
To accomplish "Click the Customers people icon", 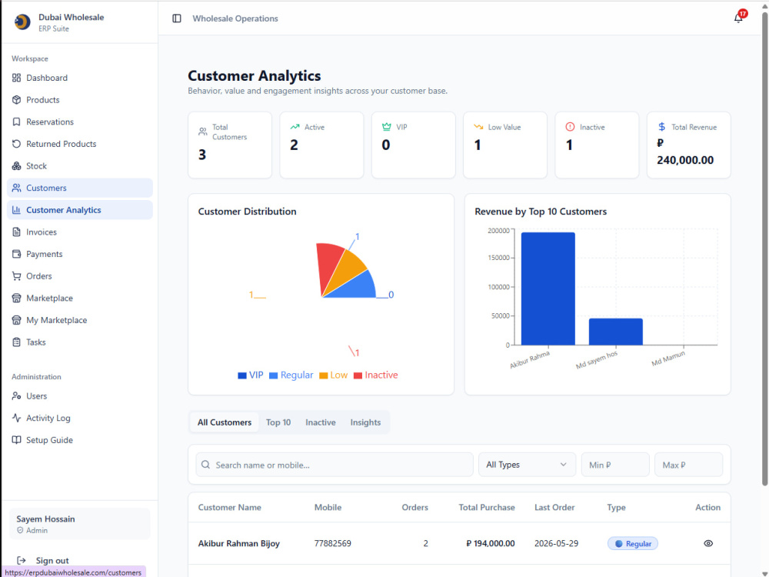I will pyautogui.click(x=17, y=188).
